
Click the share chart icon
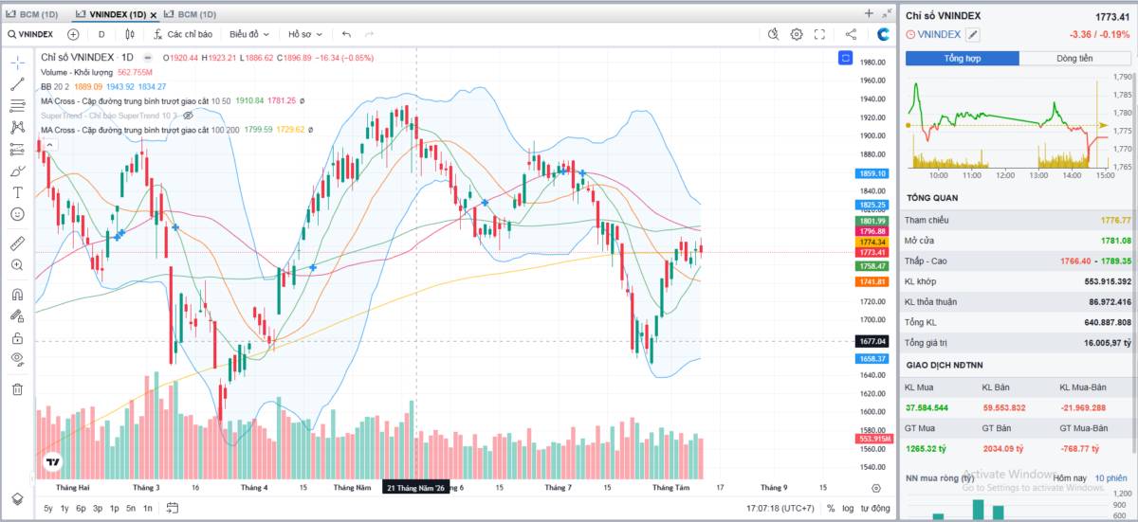851,34
